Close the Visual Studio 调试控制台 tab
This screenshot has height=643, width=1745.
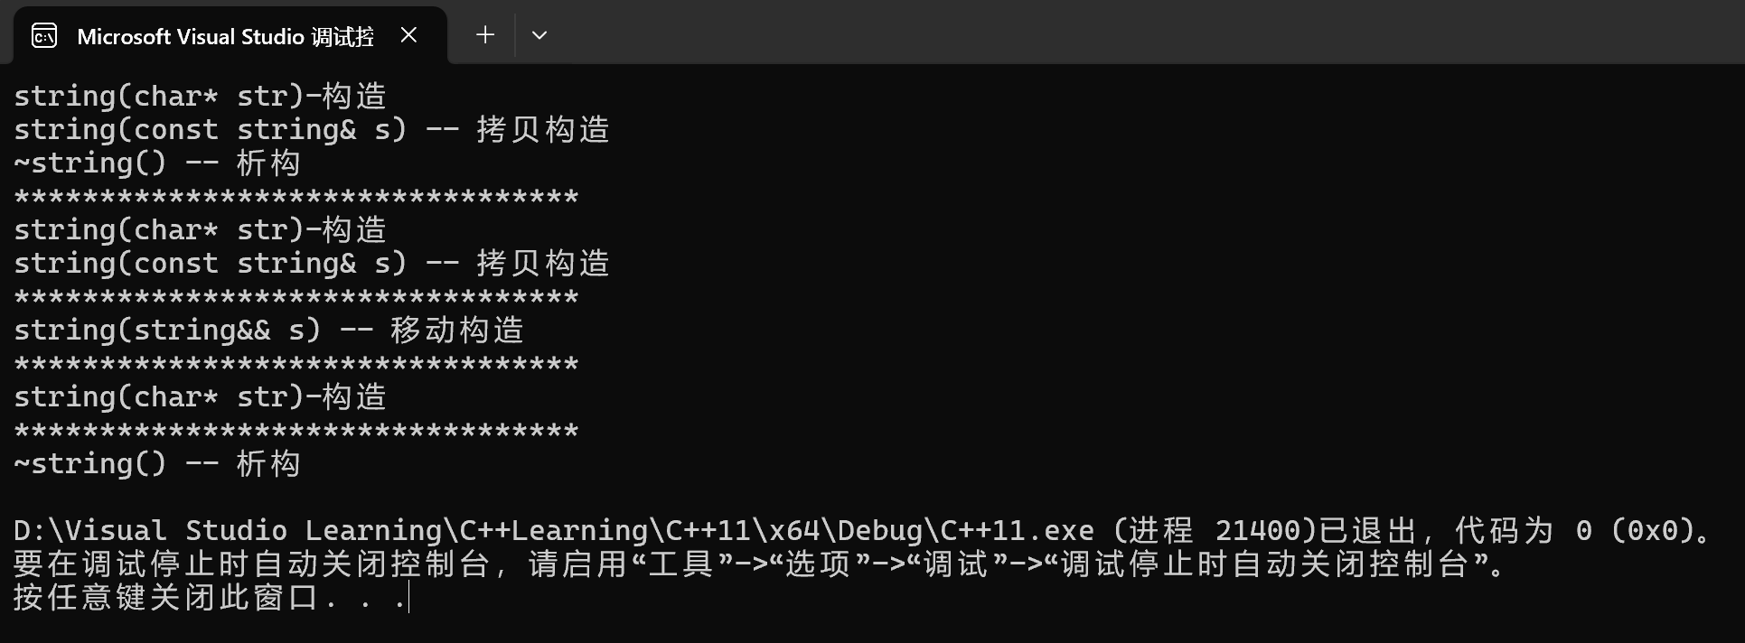tap(408, 36)
